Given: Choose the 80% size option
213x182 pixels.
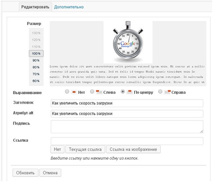Looking at the screenshot, I should point(36,67).
